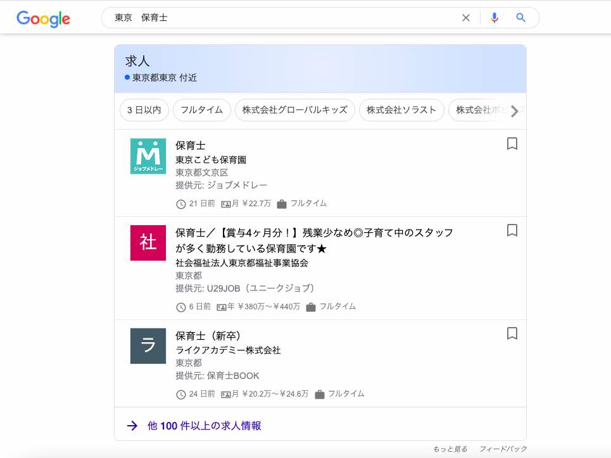Expand 他 100 件以上の求人情報
611x458 pixels.
click(x=204, y=426)
